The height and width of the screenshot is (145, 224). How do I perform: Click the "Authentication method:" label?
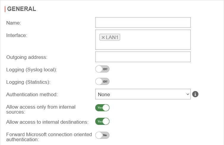[32, 95]
